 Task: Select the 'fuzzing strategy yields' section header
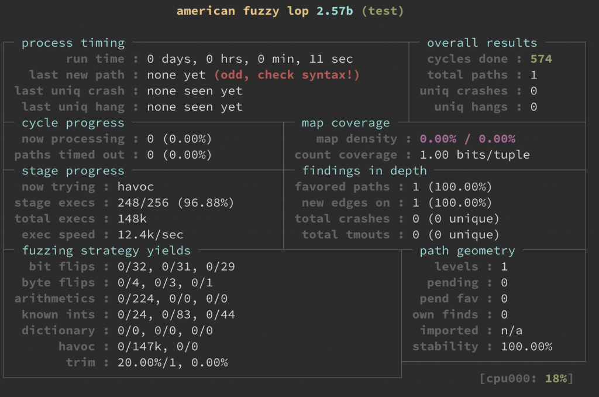click(x=106, y=251)
